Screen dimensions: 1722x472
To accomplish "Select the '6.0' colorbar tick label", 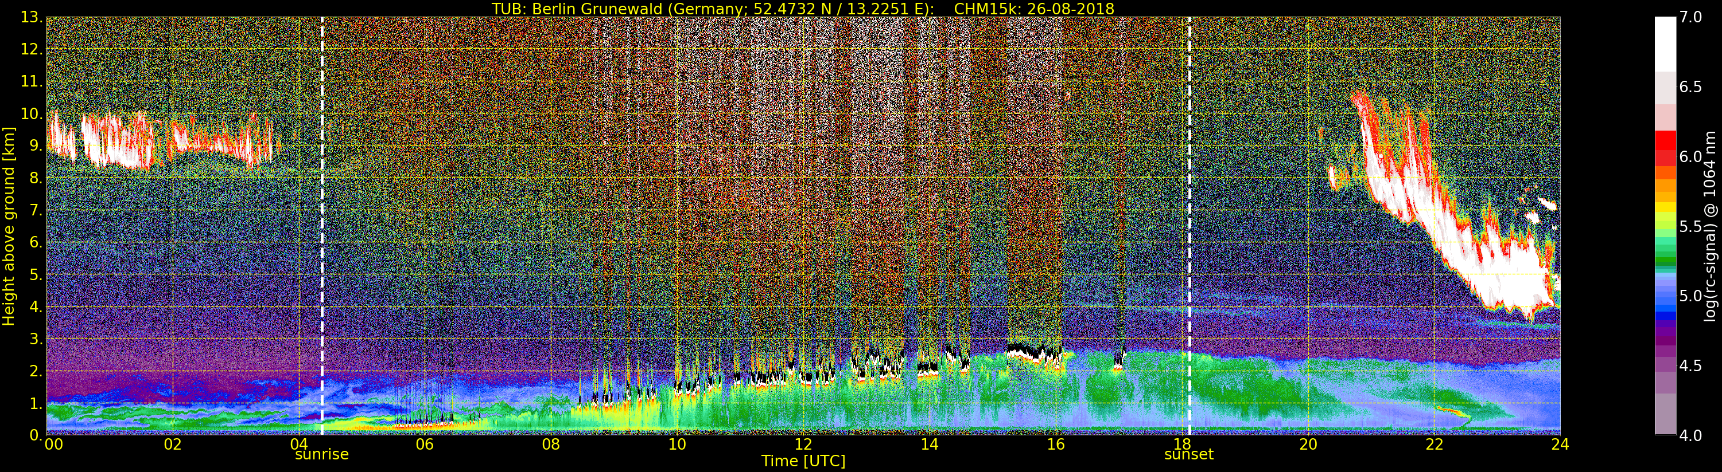I will [1690, 156].
